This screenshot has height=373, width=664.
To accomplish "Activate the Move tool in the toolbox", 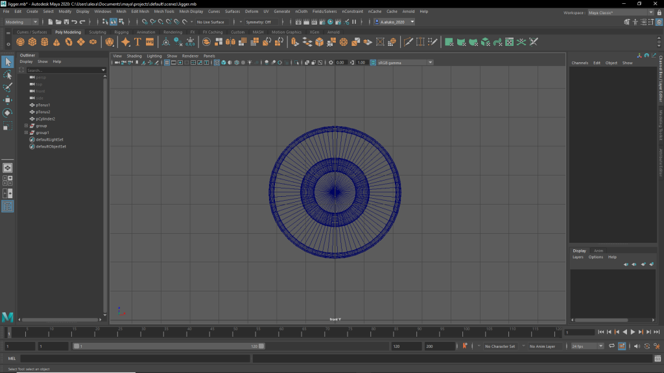I will pyautogui.click(x=8, y=100).
